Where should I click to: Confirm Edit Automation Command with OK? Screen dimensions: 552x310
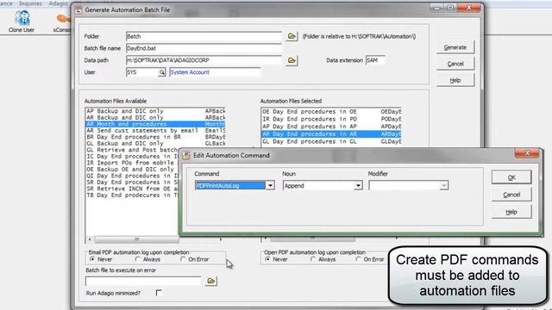tap(511, 177)
